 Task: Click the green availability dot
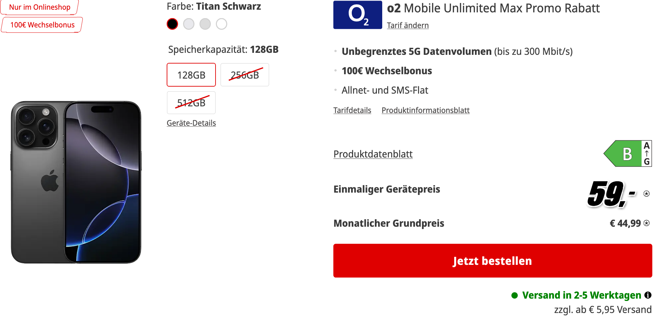pyautogui.click(x=515, y=295)
